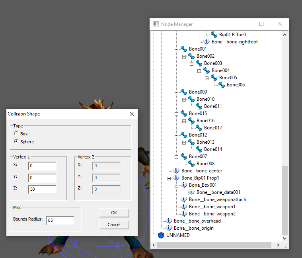Click the Node Manager scroll up arrow
The width and height of the screenshot is (302, 258).
click(284, 35)
